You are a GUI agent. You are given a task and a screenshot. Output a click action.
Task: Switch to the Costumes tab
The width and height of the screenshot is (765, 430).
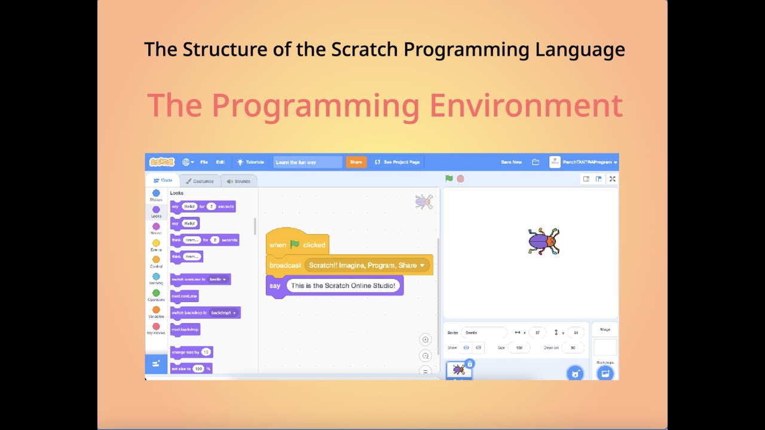point(200,181)
